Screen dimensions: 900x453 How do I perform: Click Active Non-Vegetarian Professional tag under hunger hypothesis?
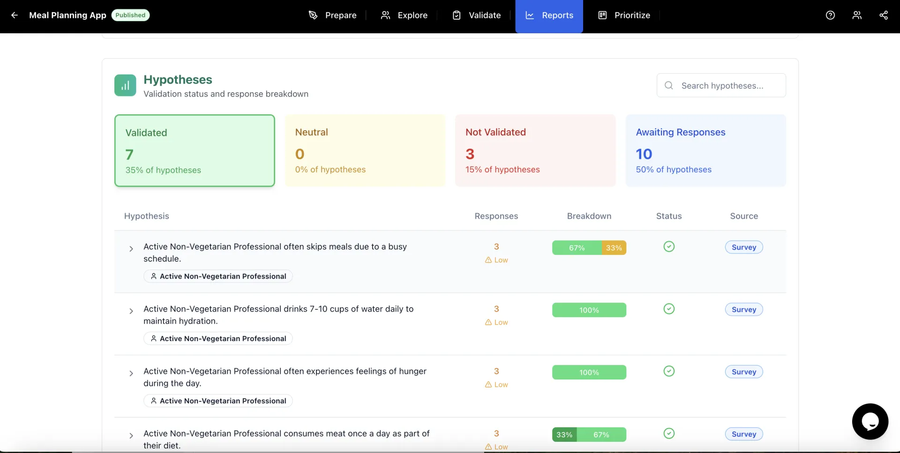point(218,401)
